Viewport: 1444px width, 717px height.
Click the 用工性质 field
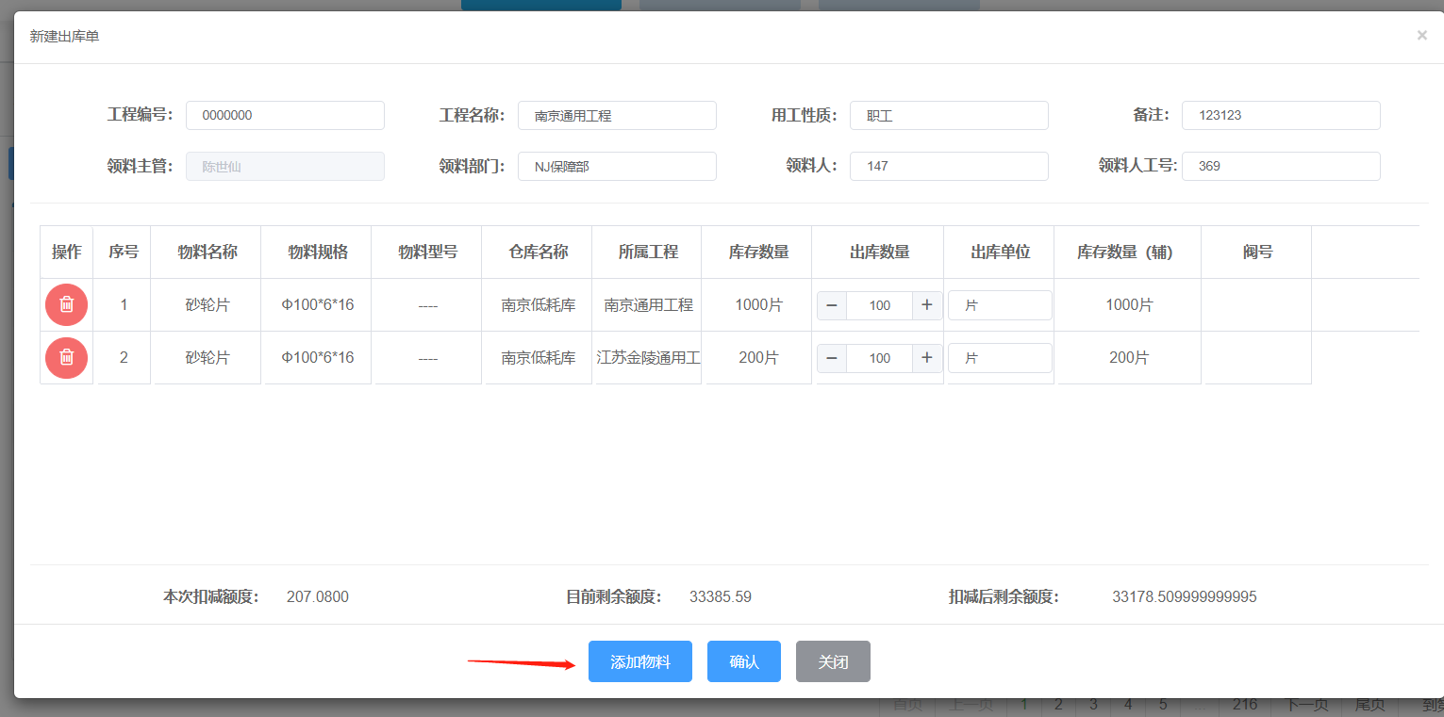tap(948, 115)
